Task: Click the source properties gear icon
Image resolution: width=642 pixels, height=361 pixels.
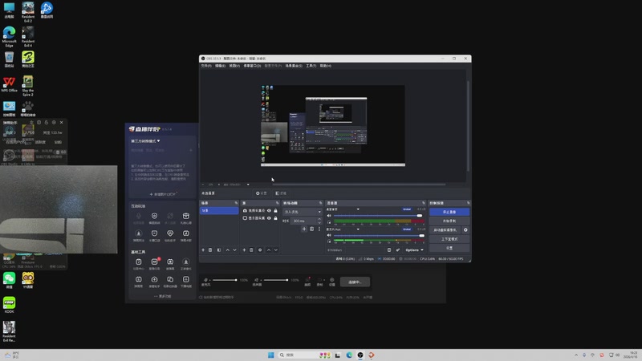Action: 258,249
